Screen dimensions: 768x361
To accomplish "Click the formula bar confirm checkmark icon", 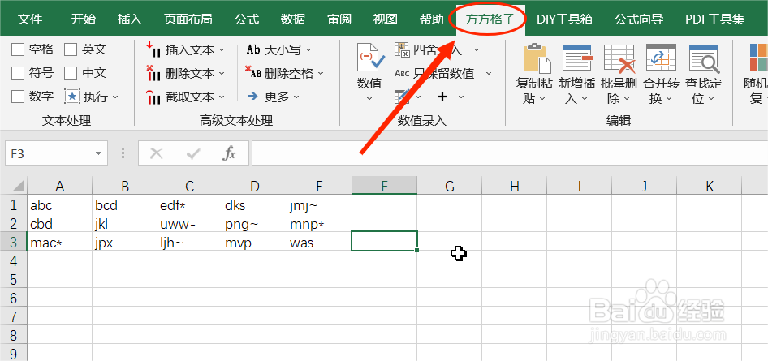I will tap(193, 154).
